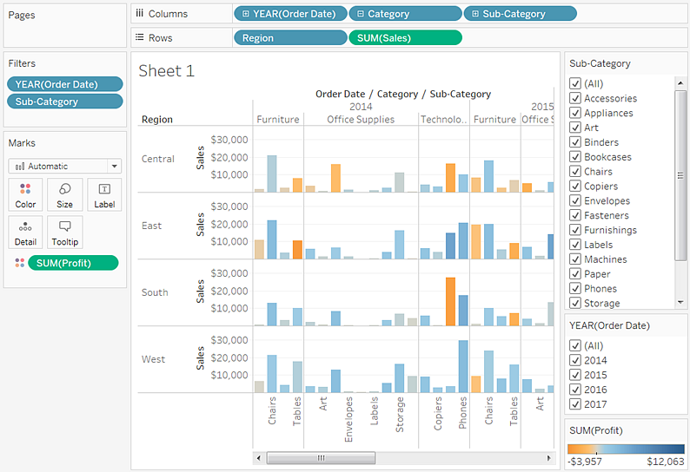Toggle the Copiers sub-category checkbox

[x=574, y=186]
